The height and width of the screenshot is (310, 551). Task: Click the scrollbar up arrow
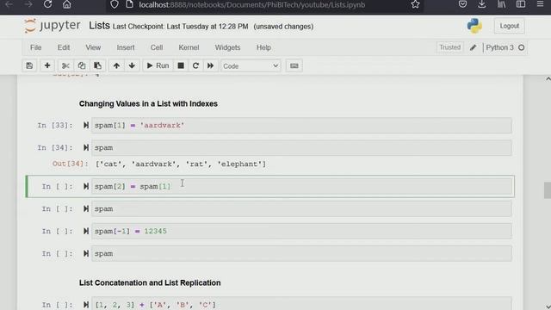(x=548, y=79)
